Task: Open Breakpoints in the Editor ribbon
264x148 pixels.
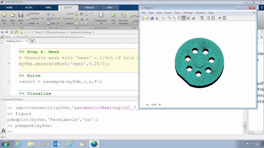Action: (x=101, y=18)
